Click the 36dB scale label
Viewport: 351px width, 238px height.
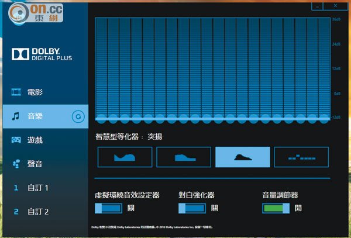(x=336, y=19)
